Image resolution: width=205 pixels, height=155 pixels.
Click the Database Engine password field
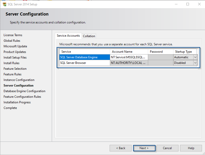click(161, 57)
